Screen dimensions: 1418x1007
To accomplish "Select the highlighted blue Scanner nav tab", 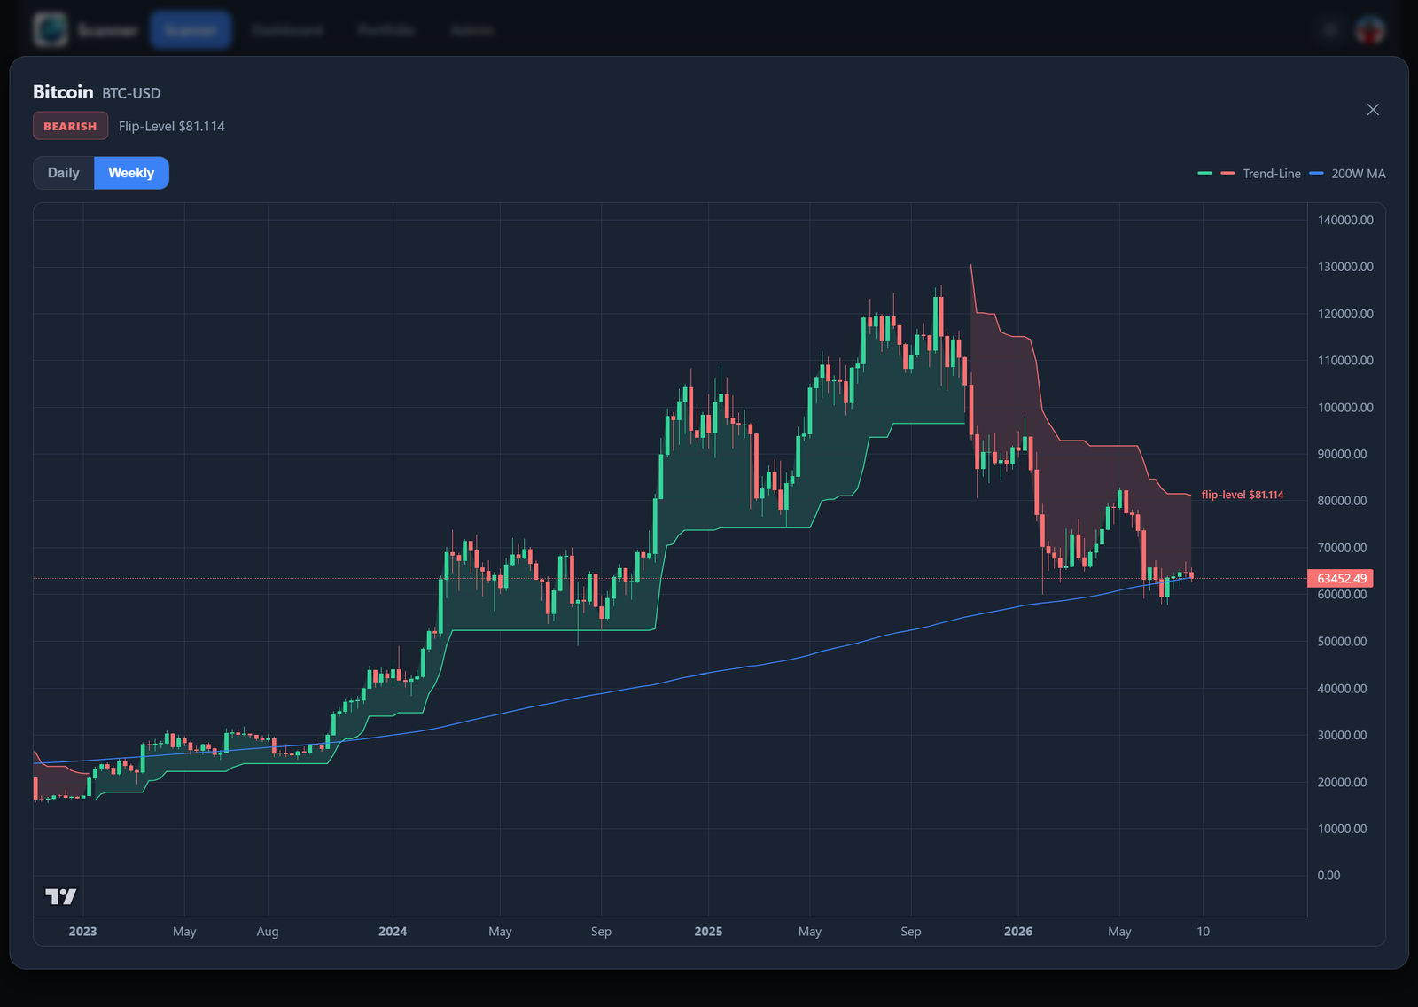I will 191,30.
